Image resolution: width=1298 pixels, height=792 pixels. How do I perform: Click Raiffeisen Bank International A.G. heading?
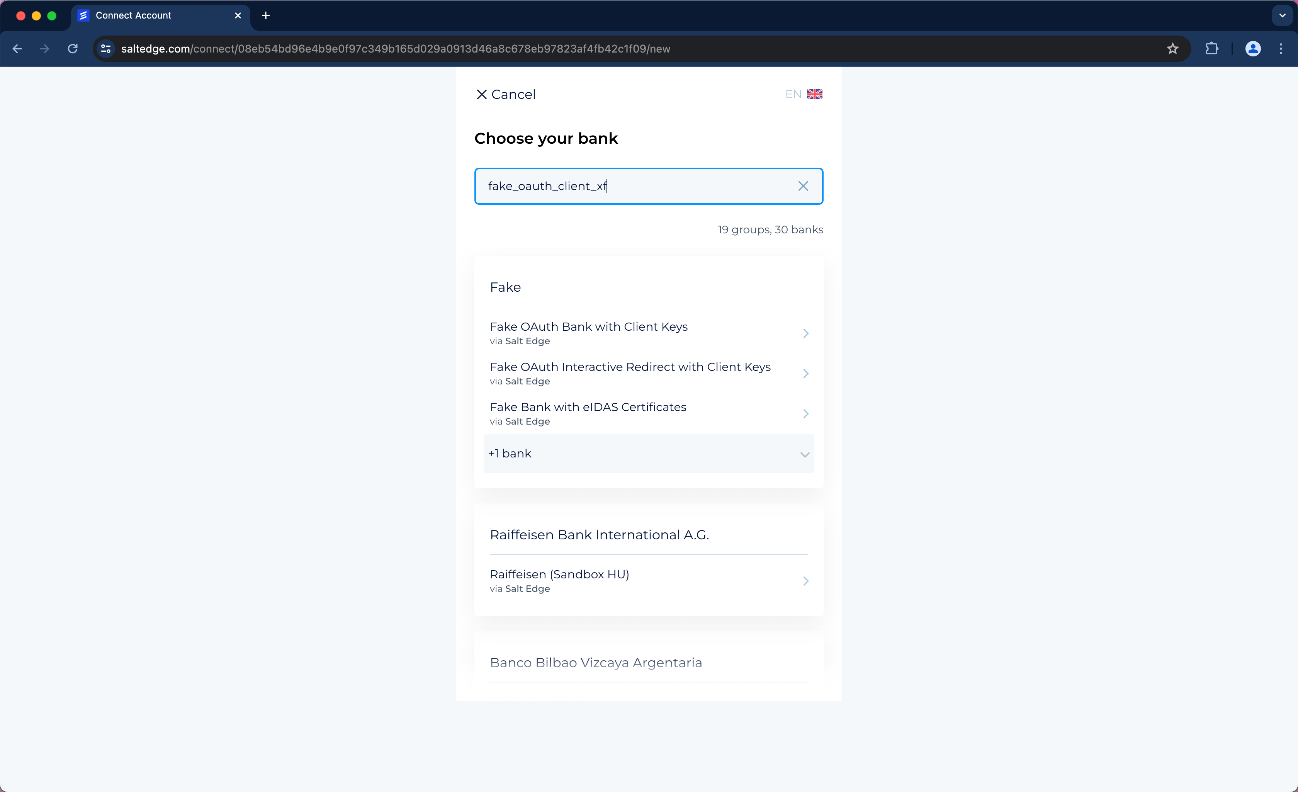pyautogui.click(x=600, y=535)
